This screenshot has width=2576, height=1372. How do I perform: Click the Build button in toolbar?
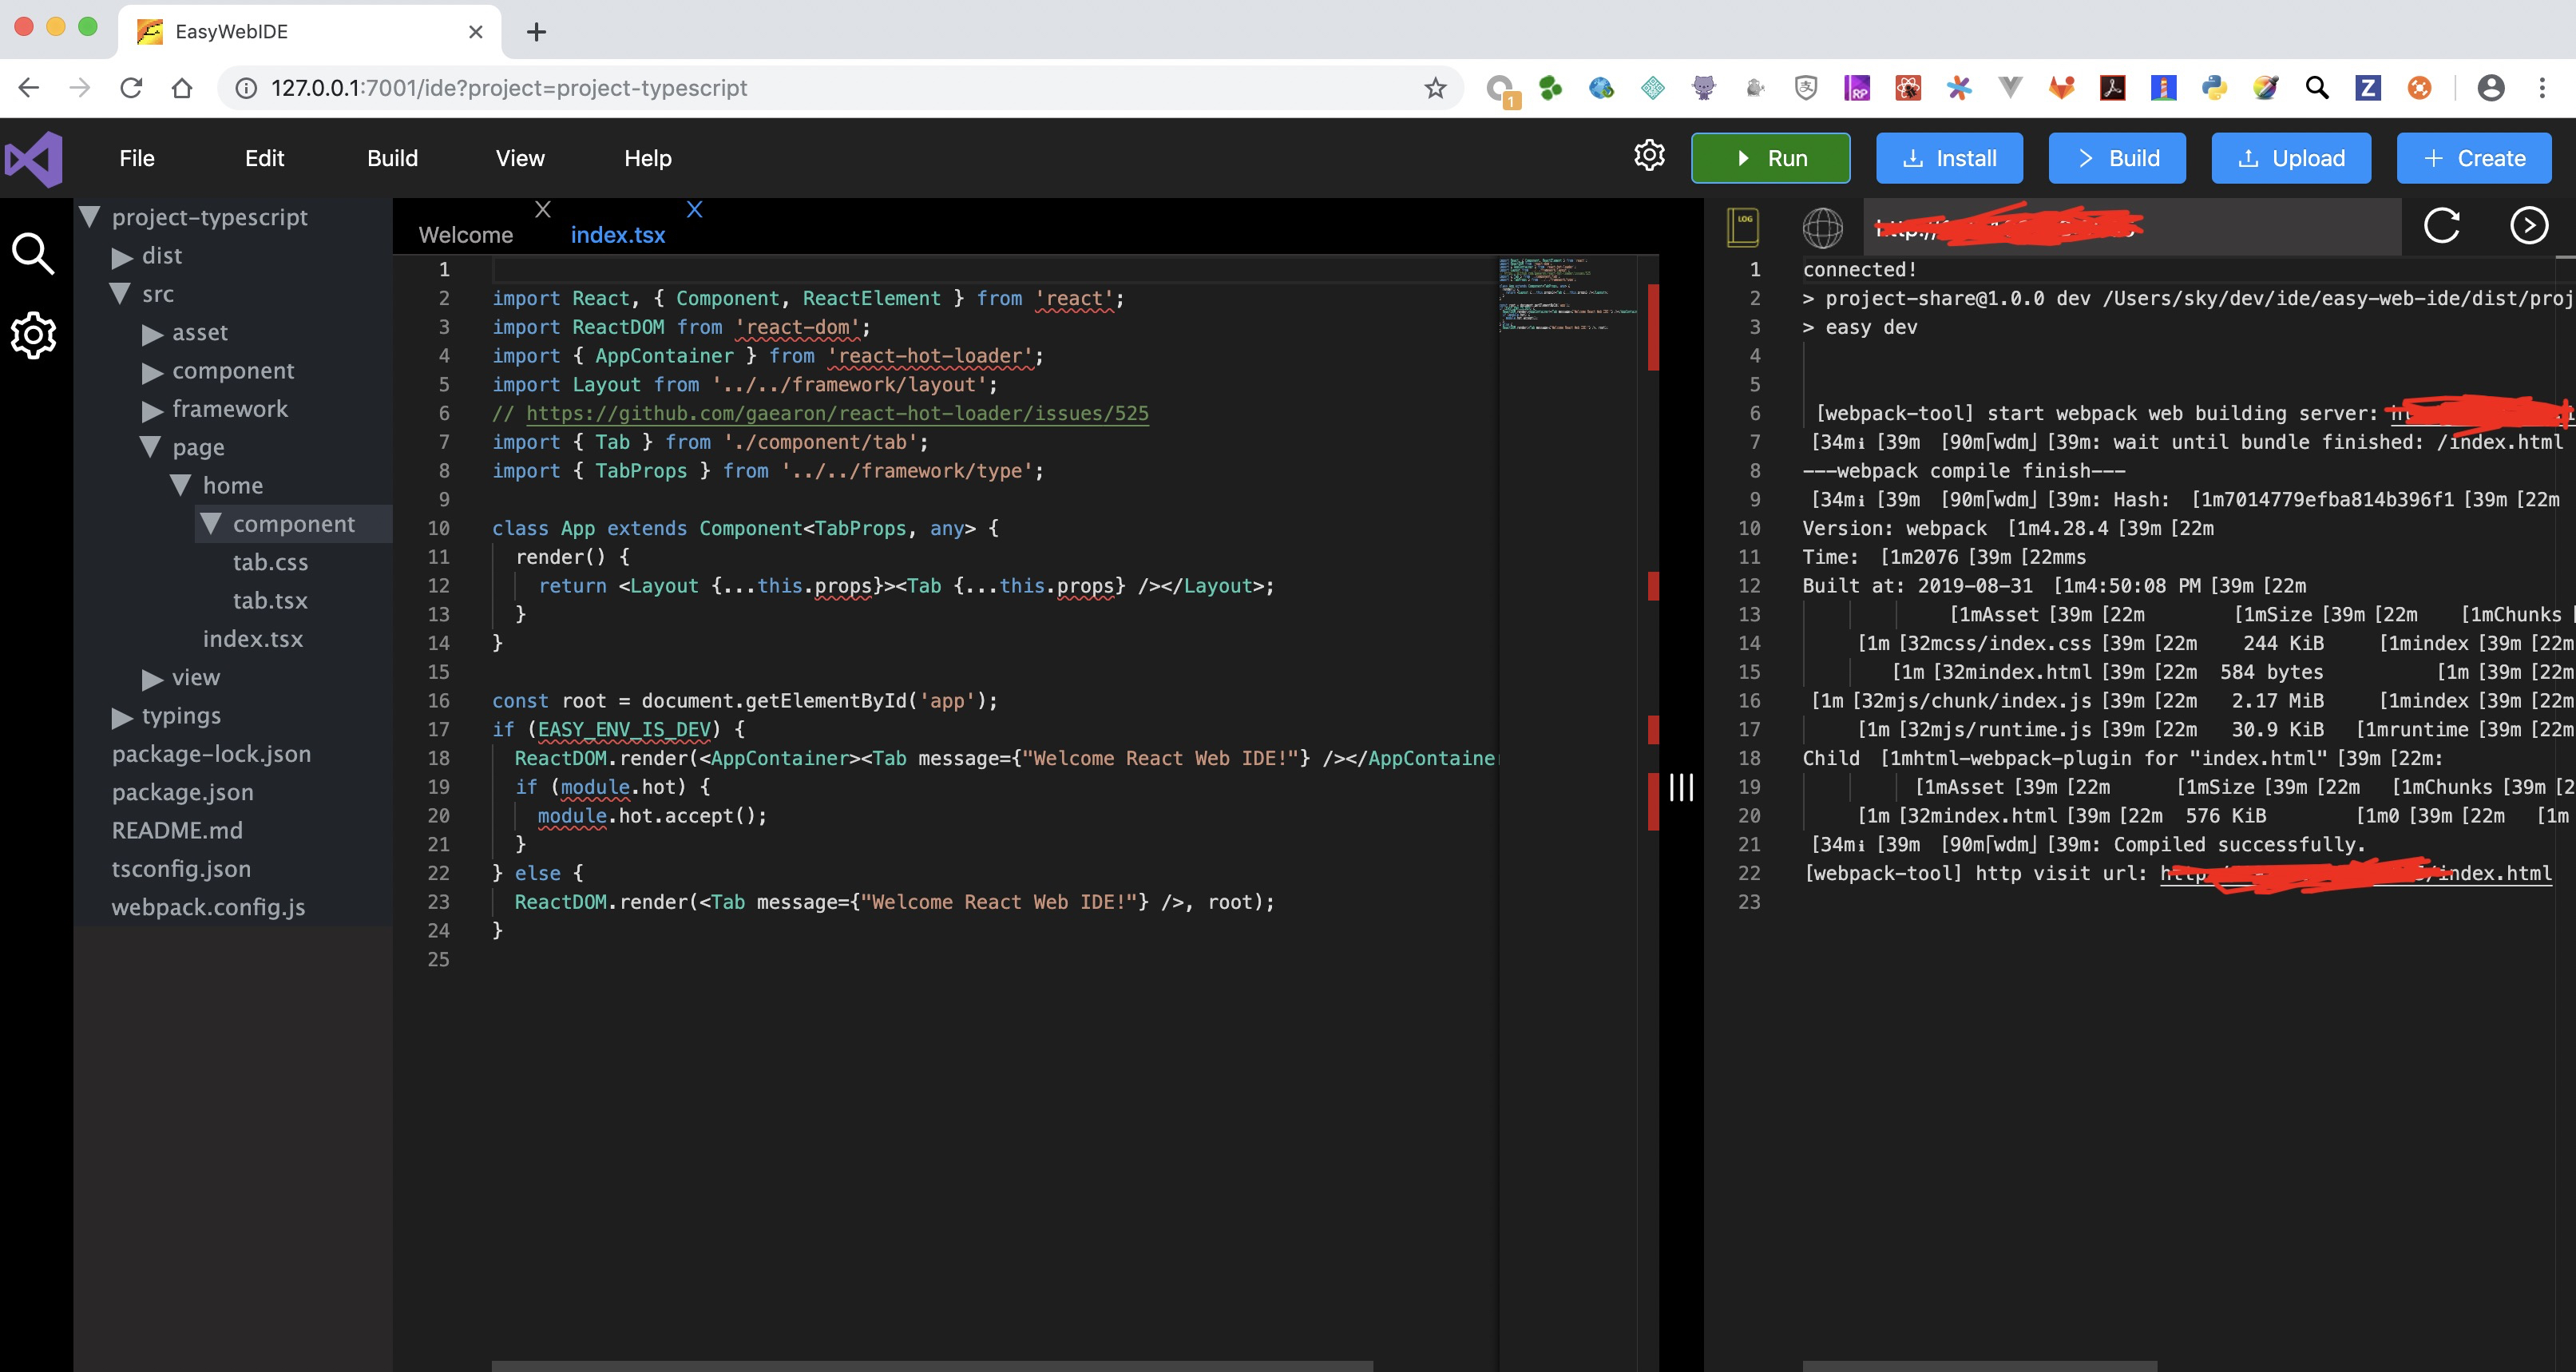point(2118,157)
